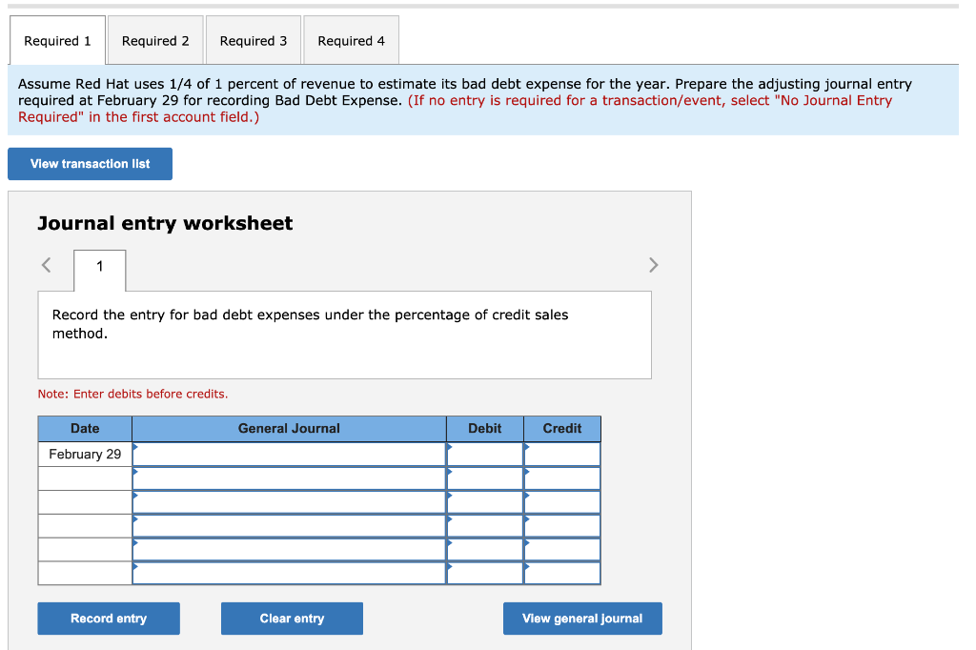
Task: Click Credit field in last row
Action: click(562, 573)
